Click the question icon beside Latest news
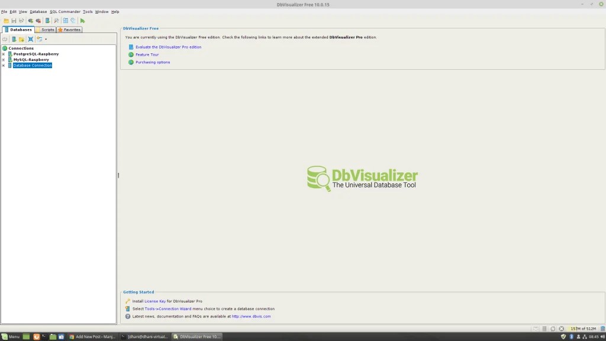This screenshot has width=606, height=341. click(x=128, y=316)
